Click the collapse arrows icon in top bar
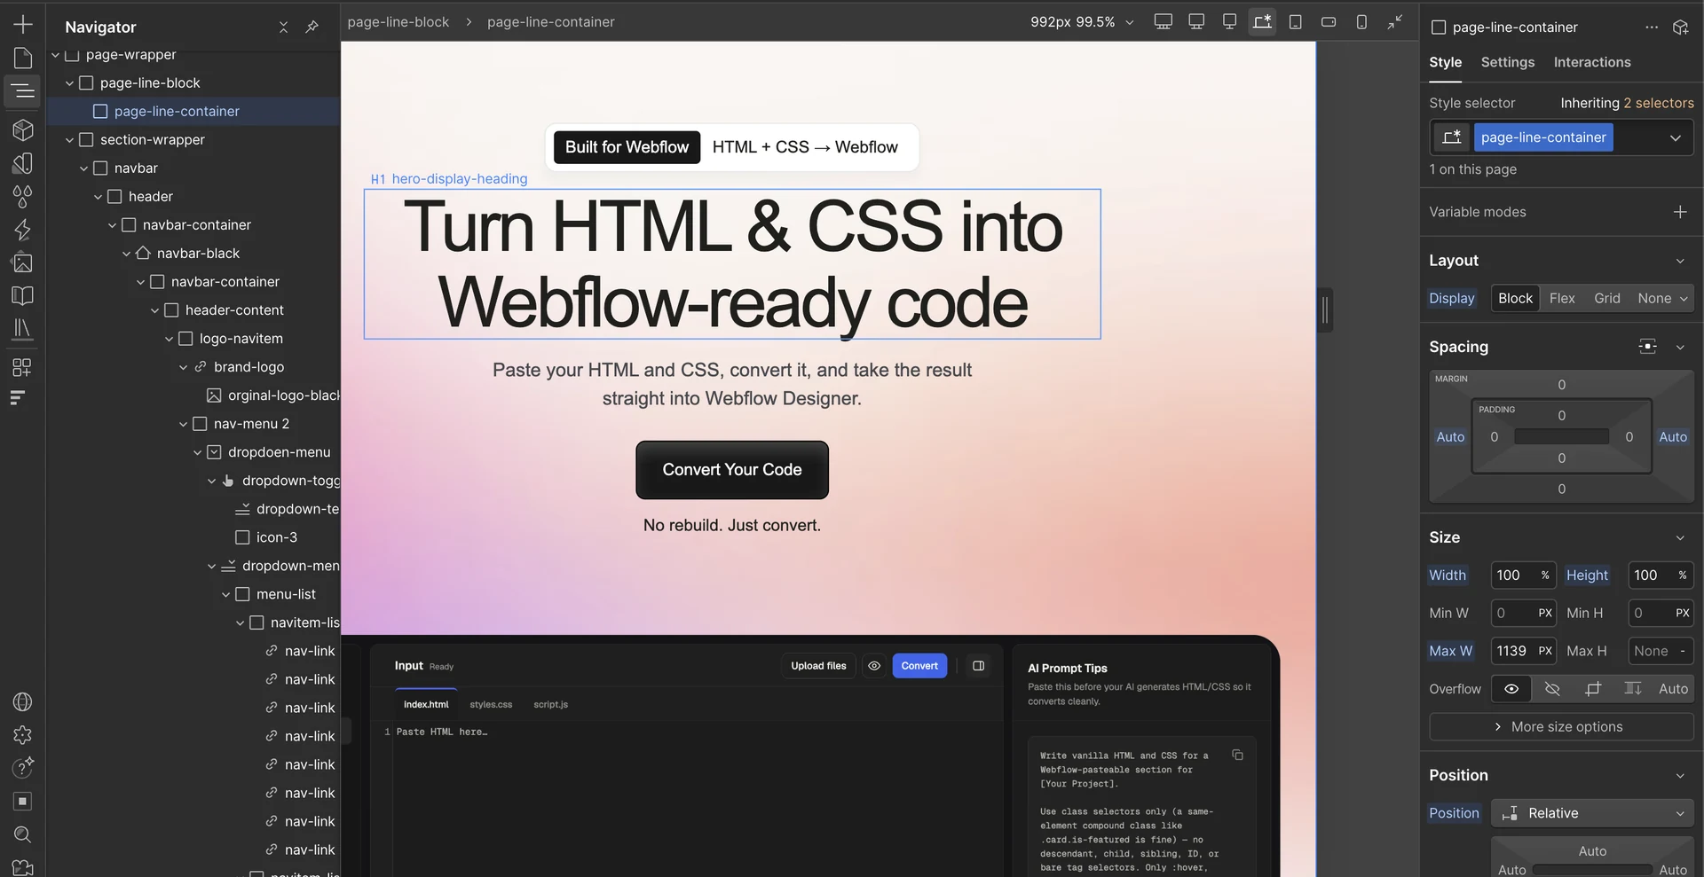The image size is (1704, 877). click(1395, 21)
